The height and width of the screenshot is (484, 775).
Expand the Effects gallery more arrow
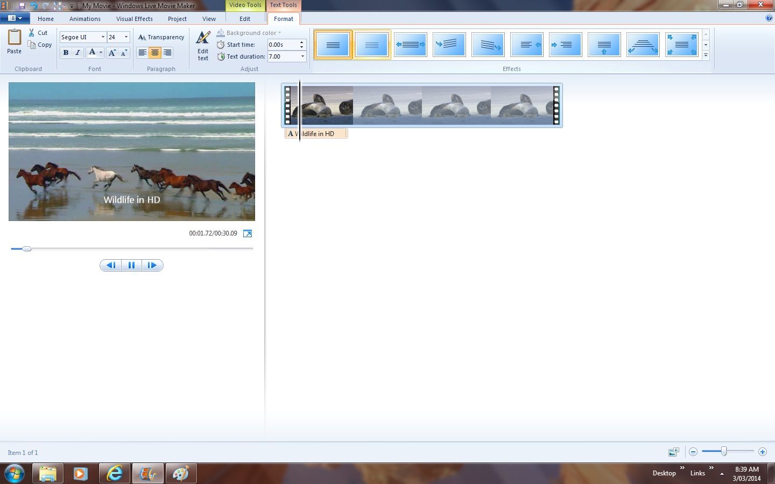coord(706,55)
